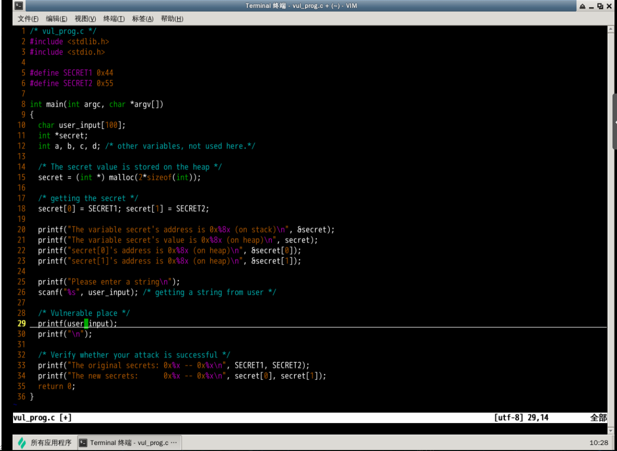Maximize the Terminal window
This screenshot has width=617, height=451.
599,6
